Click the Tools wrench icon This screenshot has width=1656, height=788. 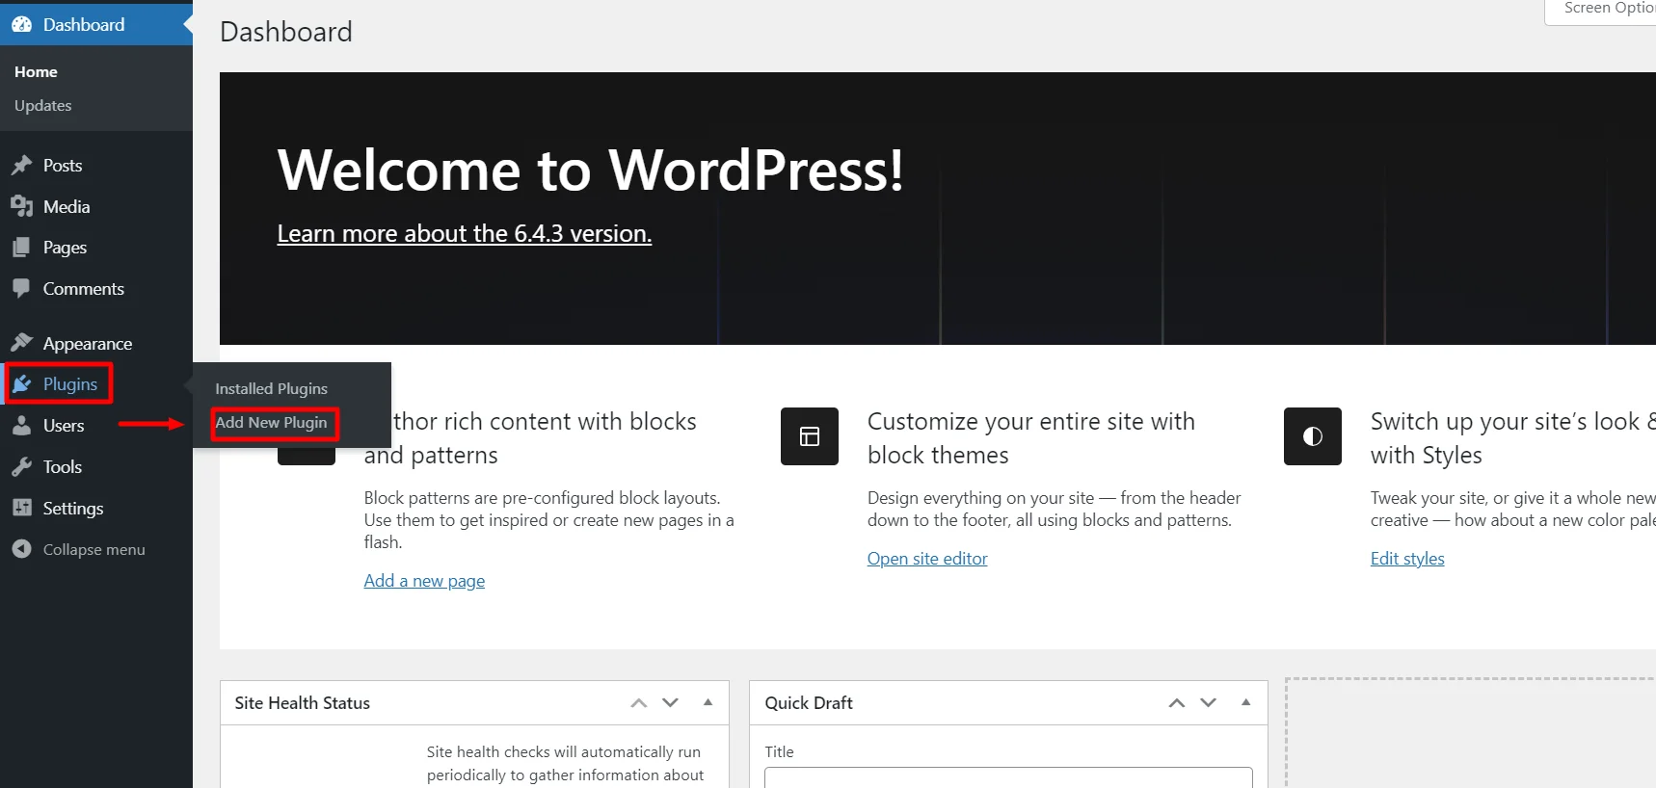(21, 467)
